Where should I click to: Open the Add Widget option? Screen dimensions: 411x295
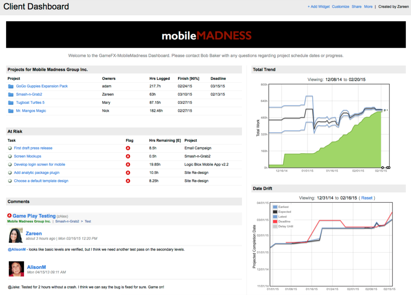coord(318,7)
